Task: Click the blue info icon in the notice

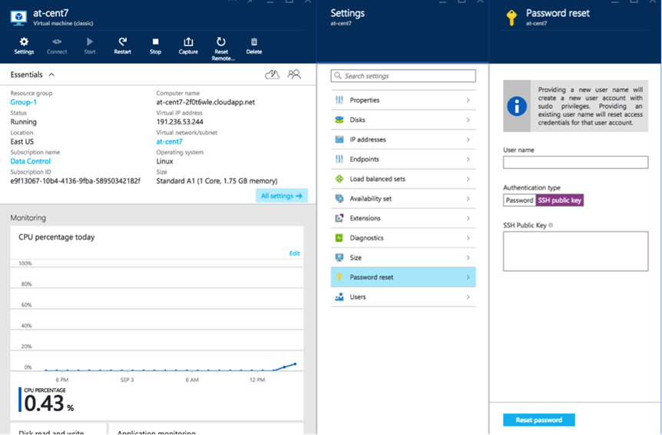Action: [517, 106]
